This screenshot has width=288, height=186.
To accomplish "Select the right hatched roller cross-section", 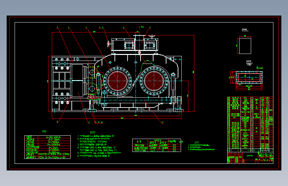I will click(x=154, y=81).
